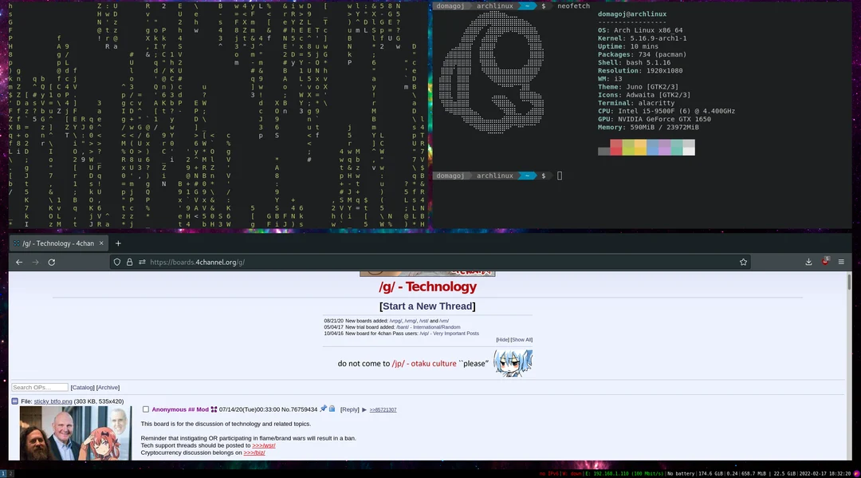Switch to workspace 2 on the i3 bar
This screenshot has width=861, height=478.
coord(10,472)
